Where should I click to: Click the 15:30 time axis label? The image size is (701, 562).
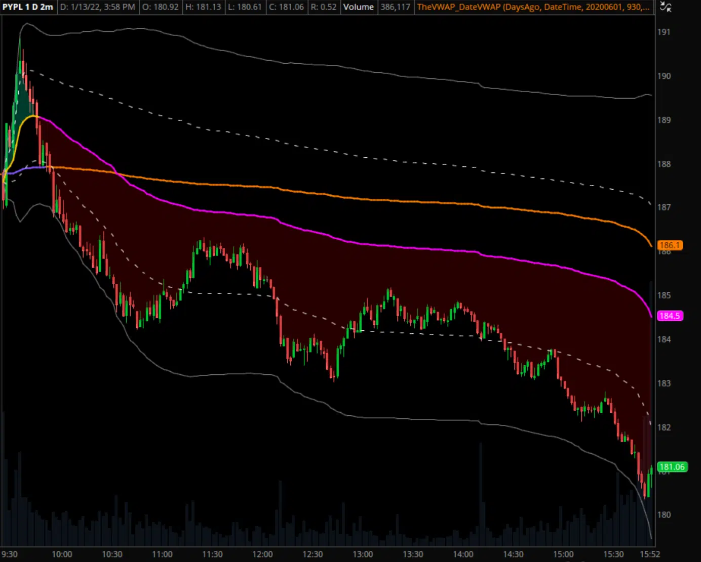click(613, 554)
